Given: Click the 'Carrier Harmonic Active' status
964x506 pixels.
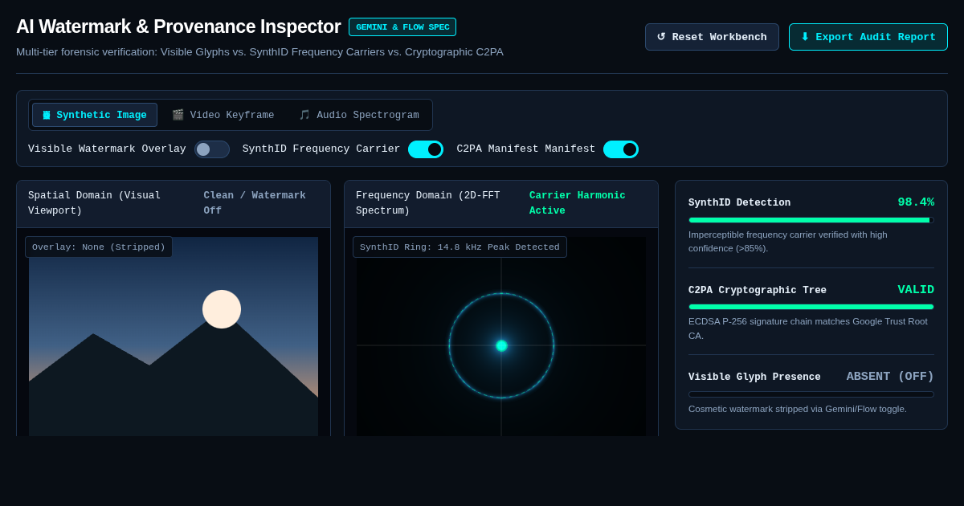Looking at the screenshot, I should point(578,203).
